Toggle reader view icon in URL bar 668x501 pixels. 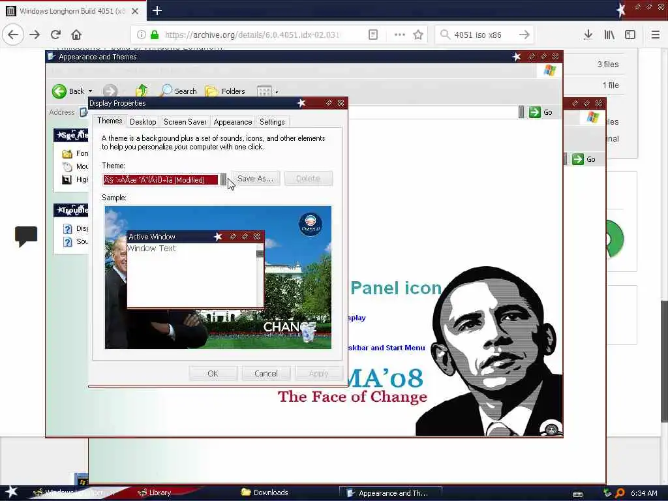[372, 35]
